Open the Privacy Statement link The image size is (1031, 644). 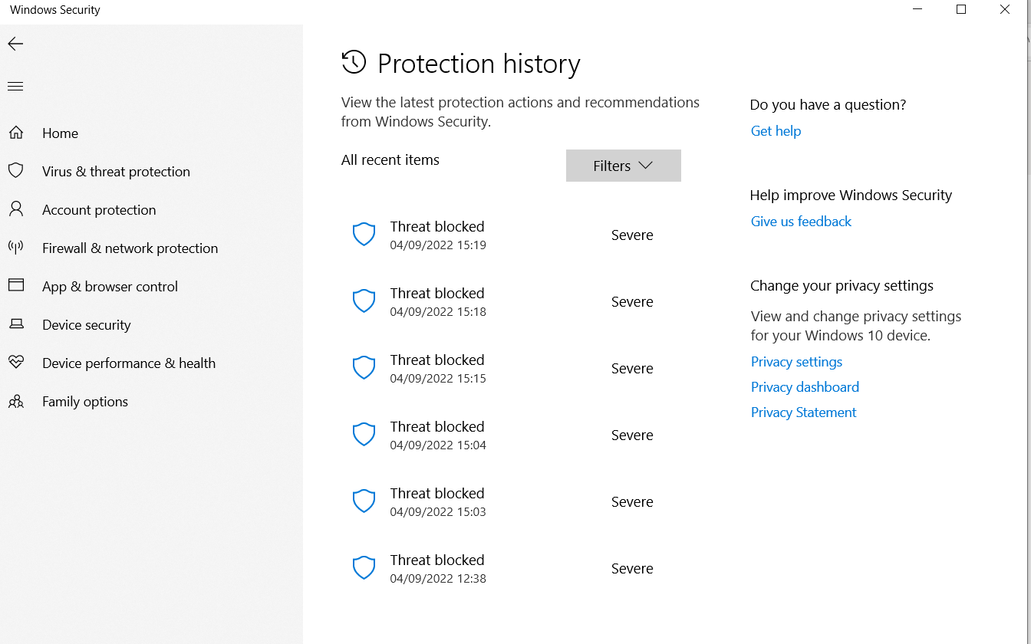pyautogui.click(x=803, y=412)
